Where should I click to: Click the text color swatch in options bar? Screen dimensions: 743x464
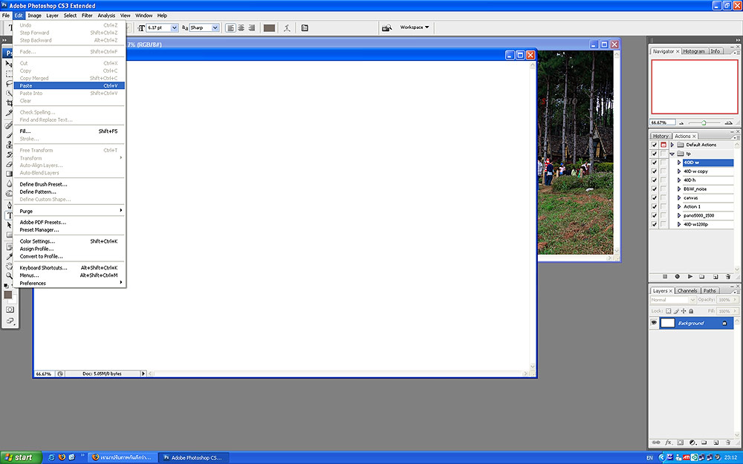(x=269, y=27)
